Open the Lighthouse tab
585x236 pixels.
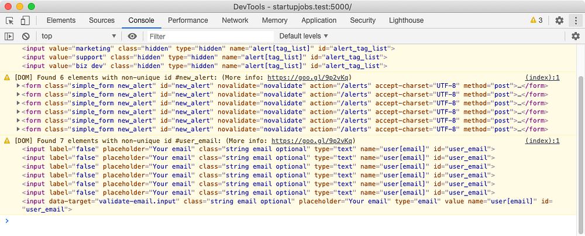click(406, 20)
